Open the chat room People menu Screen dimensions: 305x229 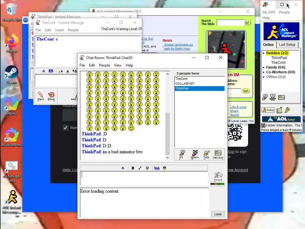[105, 65]
